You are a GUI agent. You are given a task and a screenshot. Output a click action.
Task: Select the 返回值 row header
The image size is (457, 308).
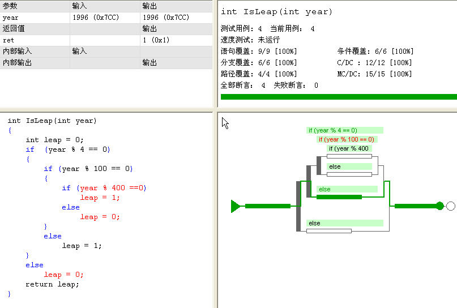click(x=34, y=28)
